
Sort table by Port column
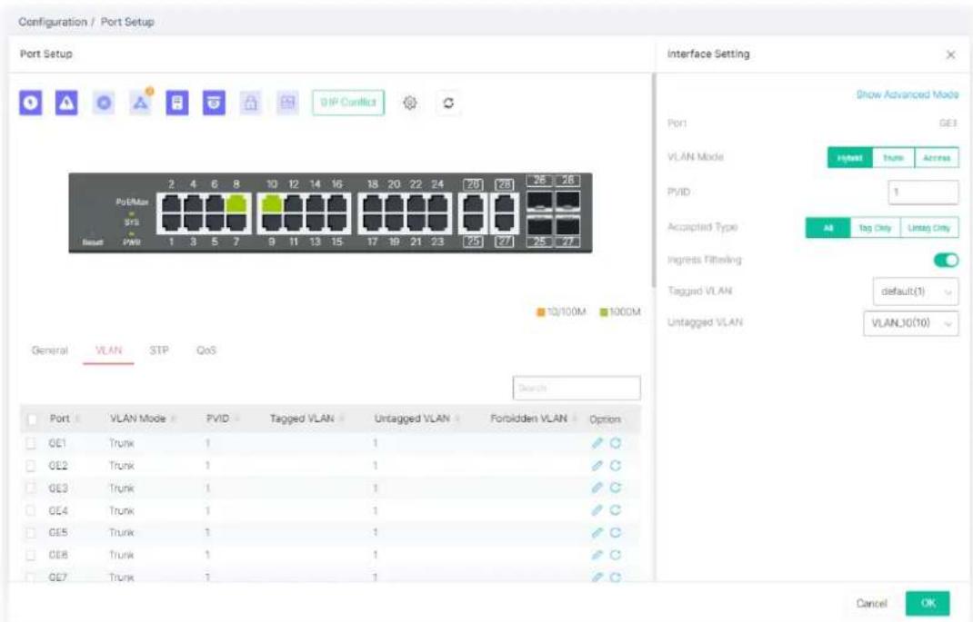pyautogui.click(x=65, y=419)
